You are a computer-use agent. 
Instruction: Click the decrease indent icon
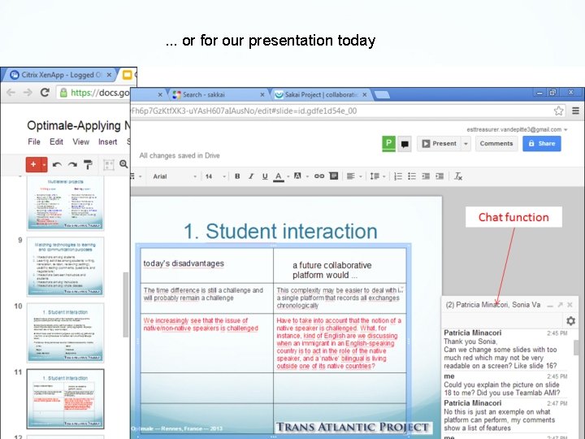tap(426, 176)
